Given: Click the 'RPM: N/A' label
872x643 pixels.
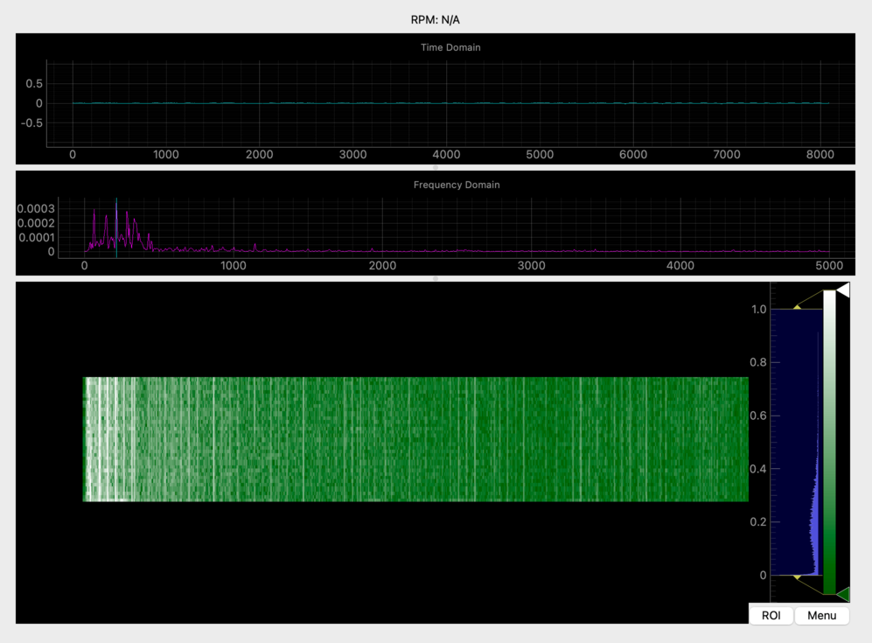Looking at the screenshot, I should point(436,20).
